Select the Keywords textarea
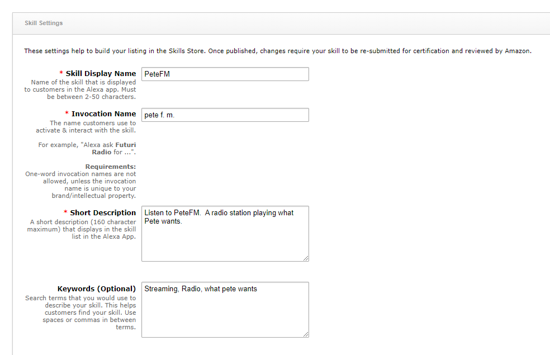Image resolution: width=550 pixels, height=355 pixels. [225, 313]
